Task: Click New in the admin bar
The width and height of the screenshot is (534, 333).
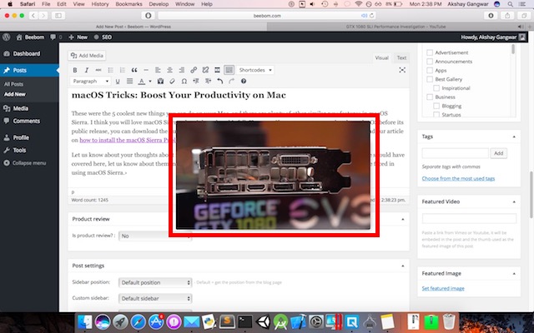Action: click(x=78, y=37)
